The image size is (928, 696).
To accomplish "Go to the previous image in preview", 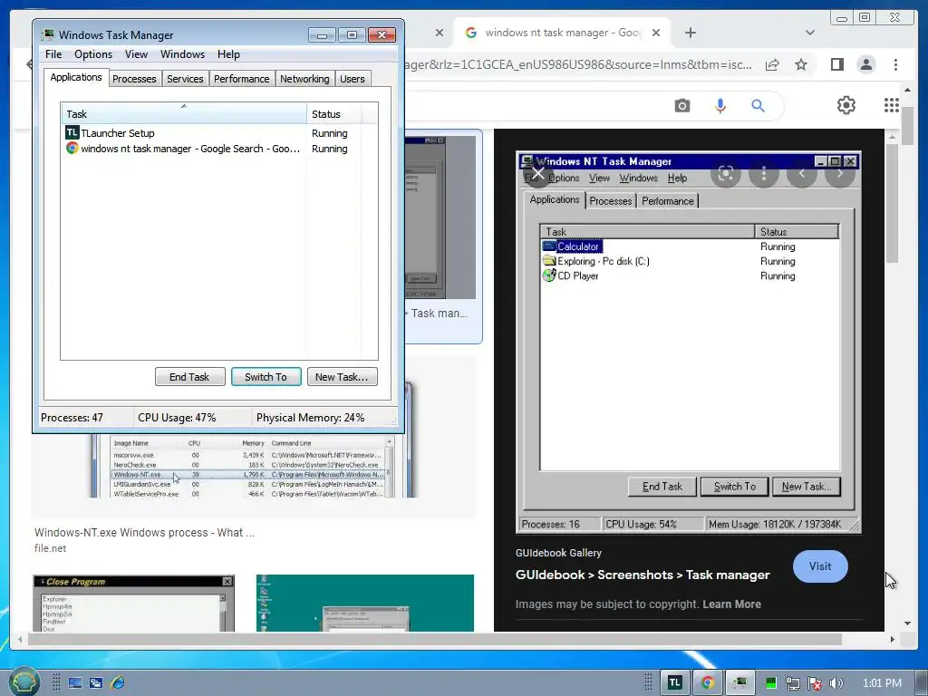I will (802, 173).
